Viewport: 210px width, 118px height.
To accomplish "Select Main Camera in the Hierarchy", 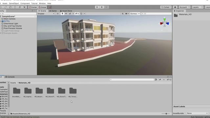I will [x=10, y=19].
